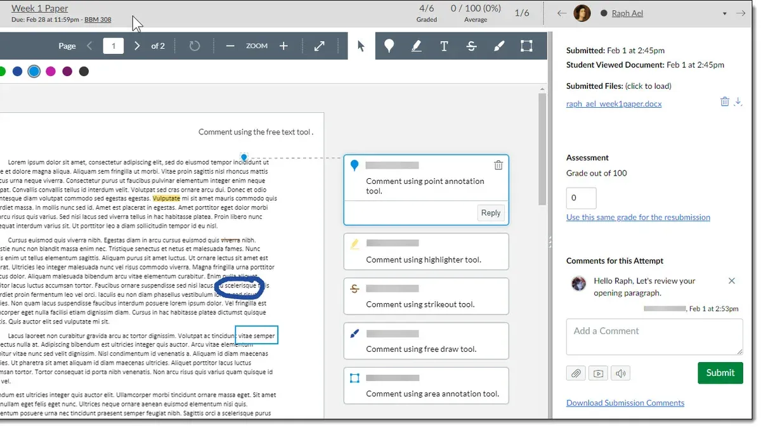
Task: Open the Week 1 Paper assignment link
Action: tap(40, 8)
